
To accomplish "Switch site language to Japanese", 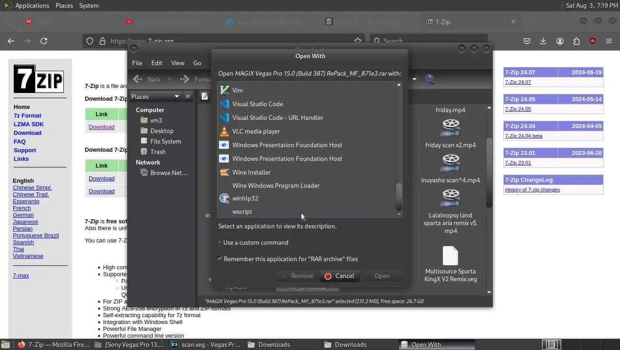I will [26, 221].
